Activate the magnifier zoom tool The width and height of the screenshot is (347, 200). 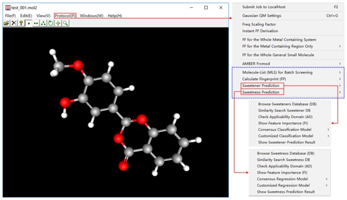click(x=65, y=23)
